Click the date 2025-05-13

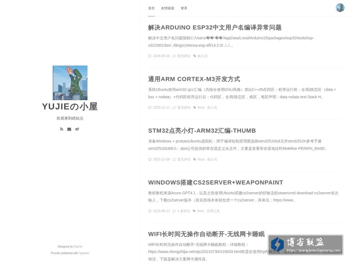tap(161, 211)
